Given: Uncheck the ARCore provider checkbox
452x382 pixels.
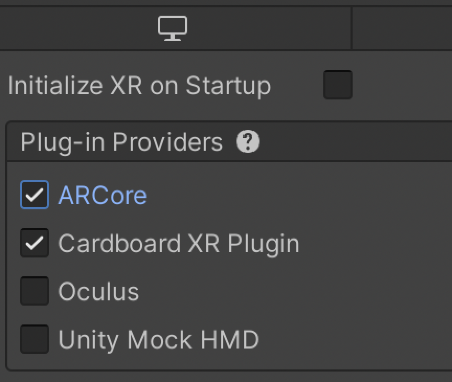Looking at the screenshot, I should 35,195.
